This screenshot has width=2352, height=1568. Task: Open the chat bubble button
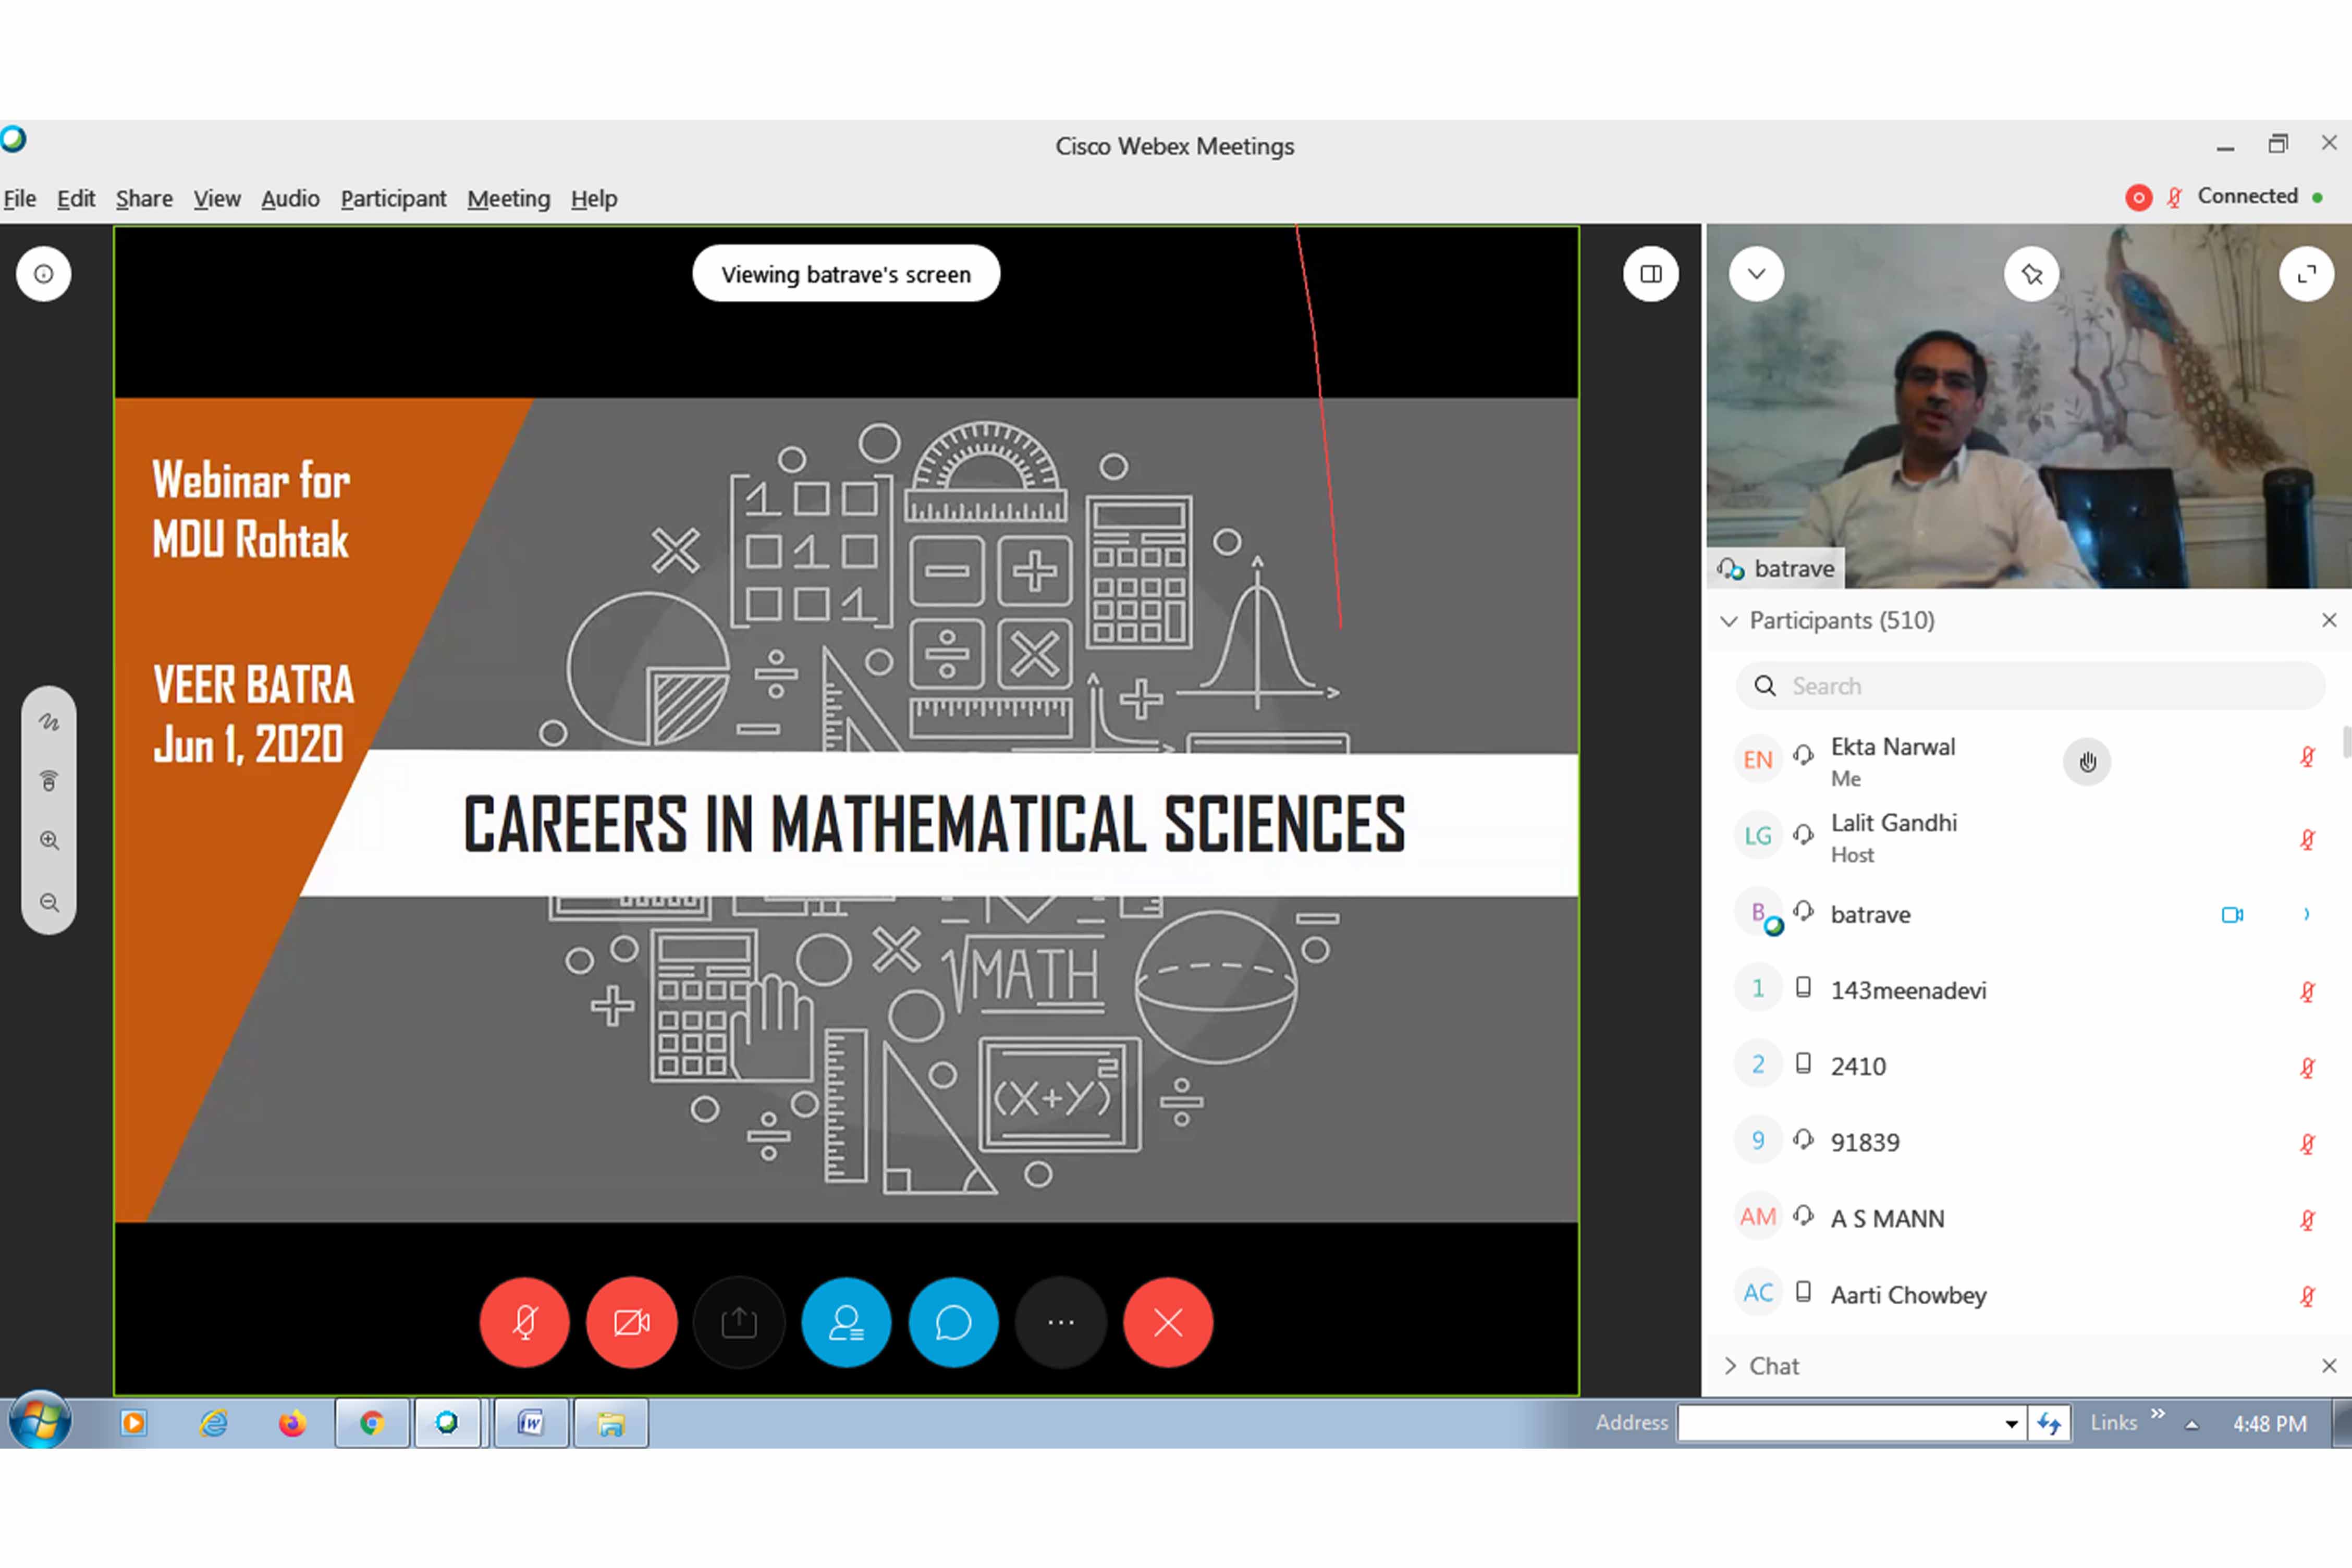[953, 1322]
